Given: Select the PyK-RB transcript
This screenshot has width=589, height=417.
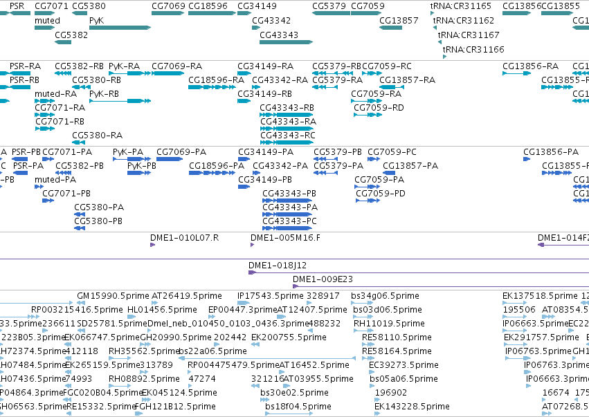Looking at the screenshot, I should [x=120, y=101].
